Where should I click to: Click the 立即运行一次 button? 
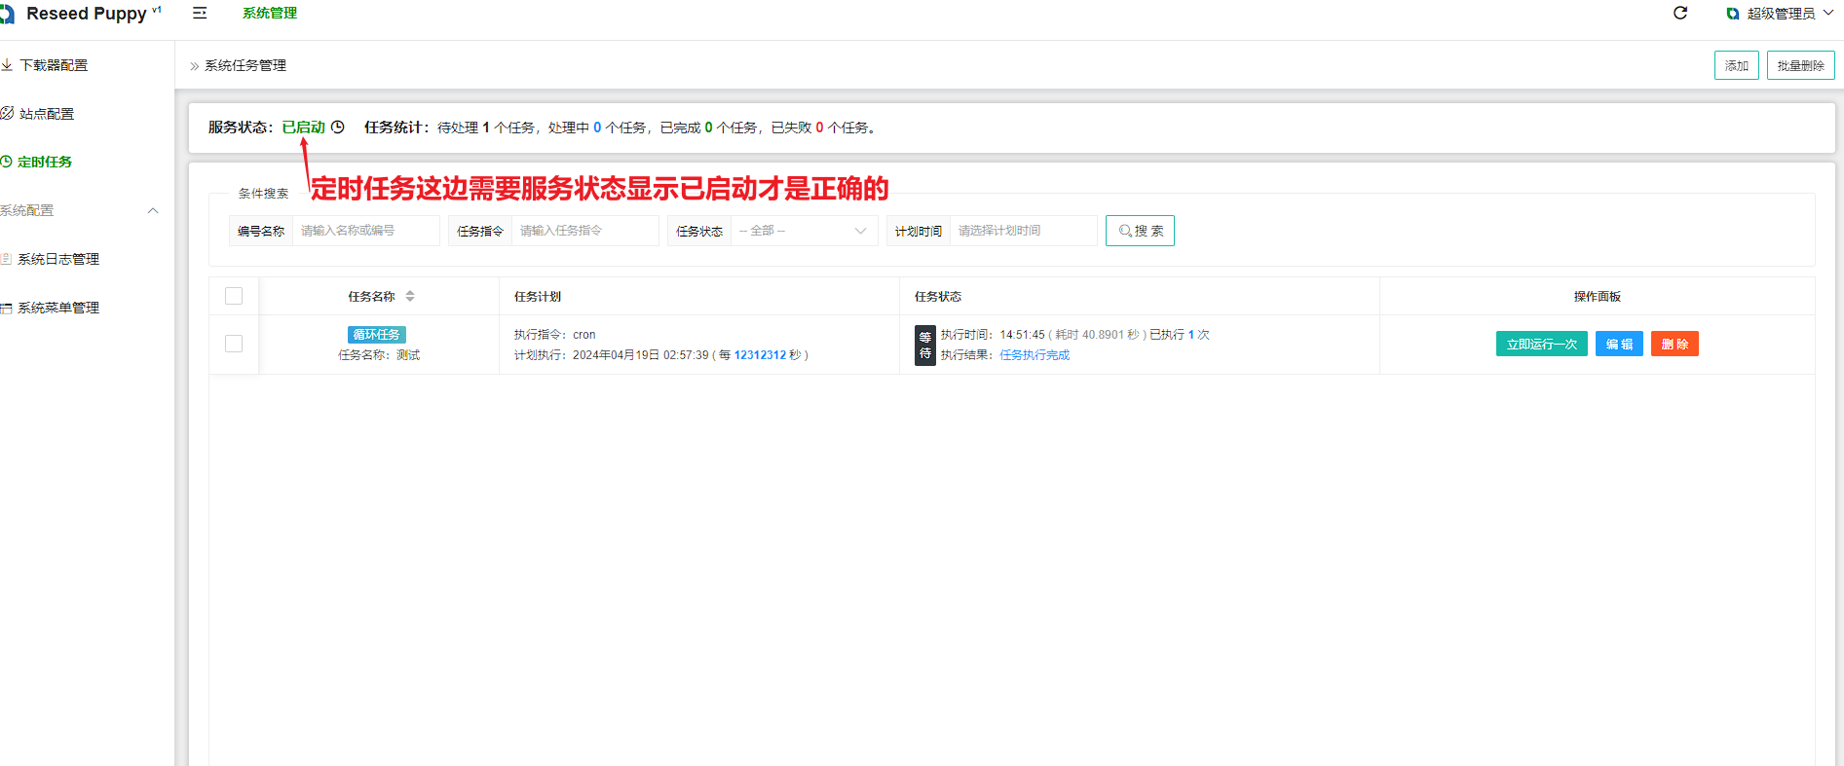[x=1541, y=344]
